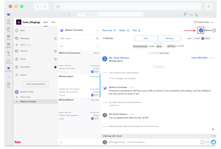Switch to the Foxo tab
This screenshot has height=149, width=221.
pyautogui.click(x=45, y=22)
